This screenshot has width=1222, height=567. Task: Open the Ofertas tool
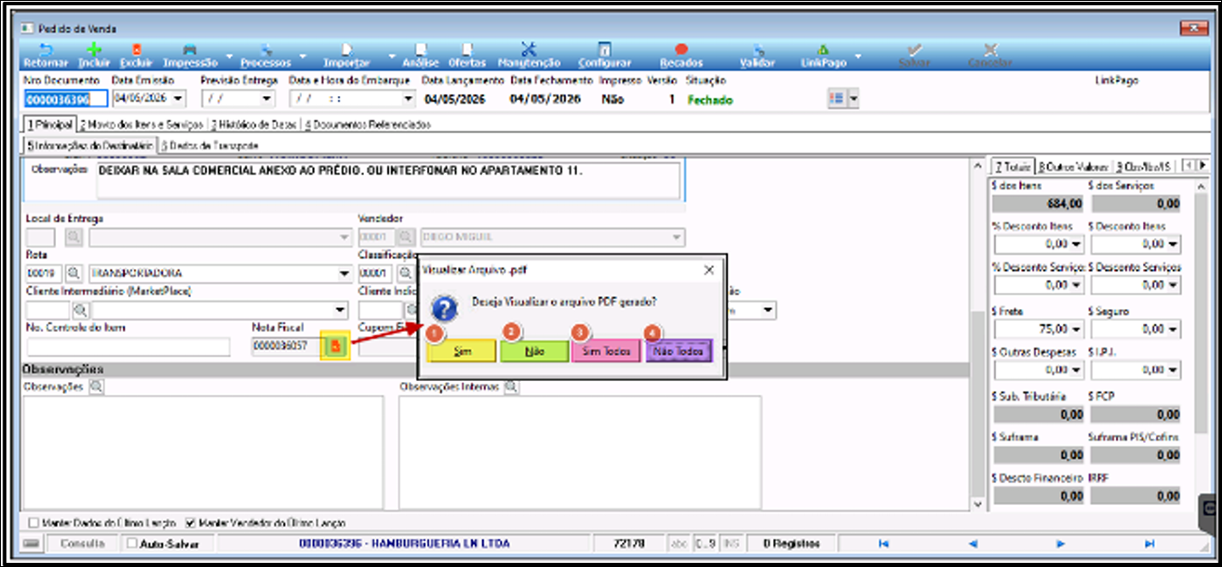(x=467, y=56)
